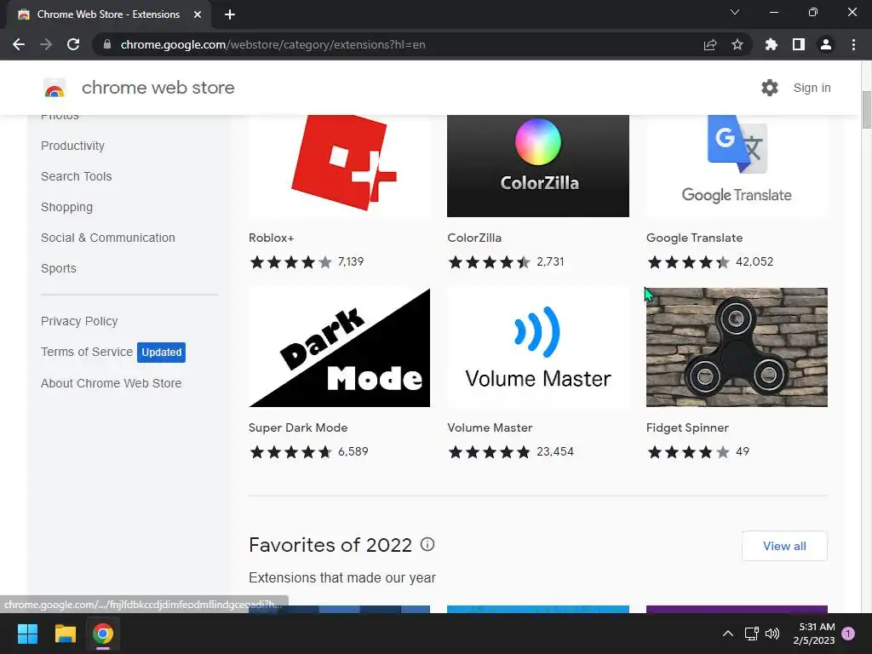Go back to the previous page
The height and width of the screenshot is (654, 872).
[x=19, y=44]
